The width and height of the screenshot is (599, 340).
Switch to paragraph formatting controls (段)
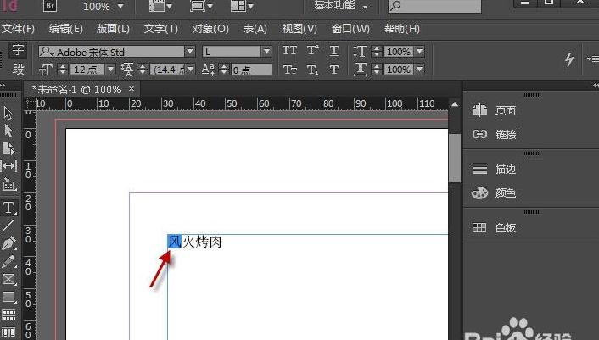pyautogui.click(x=18, y=69)
